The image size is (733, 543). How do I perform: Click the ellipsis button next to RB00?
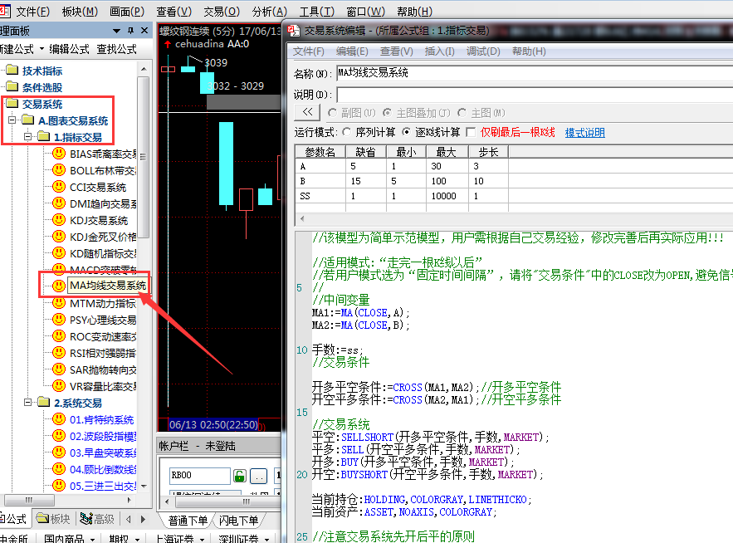258,476
